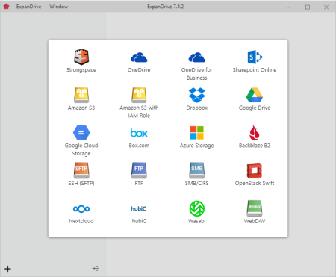Open the Window menu
336x277 pixels.
[58, 7]
